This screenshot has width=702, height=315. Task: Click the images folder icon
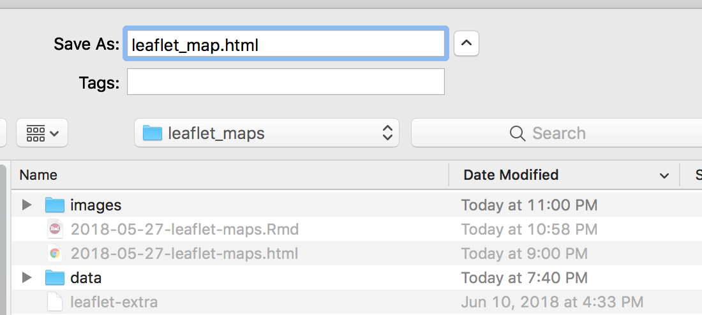tap(55, 205)
